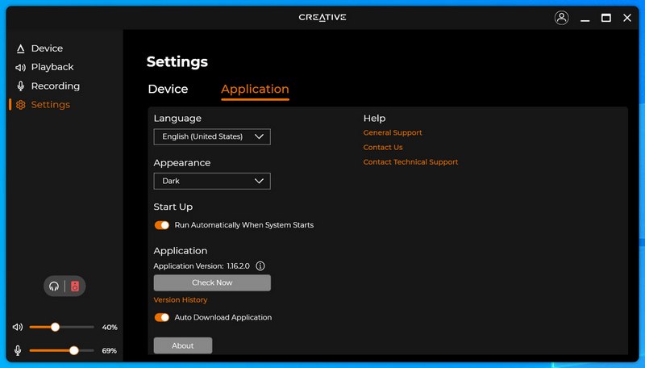Open Contact Technical Support link

(410, 162)
